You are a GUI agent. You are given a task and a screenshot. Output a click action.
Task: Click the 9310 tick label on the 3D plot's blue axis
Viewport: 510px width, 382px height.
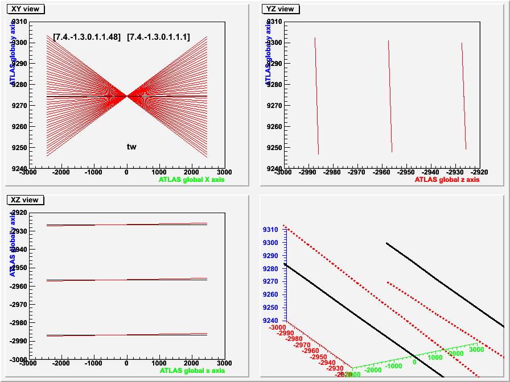tap(270, 230)
